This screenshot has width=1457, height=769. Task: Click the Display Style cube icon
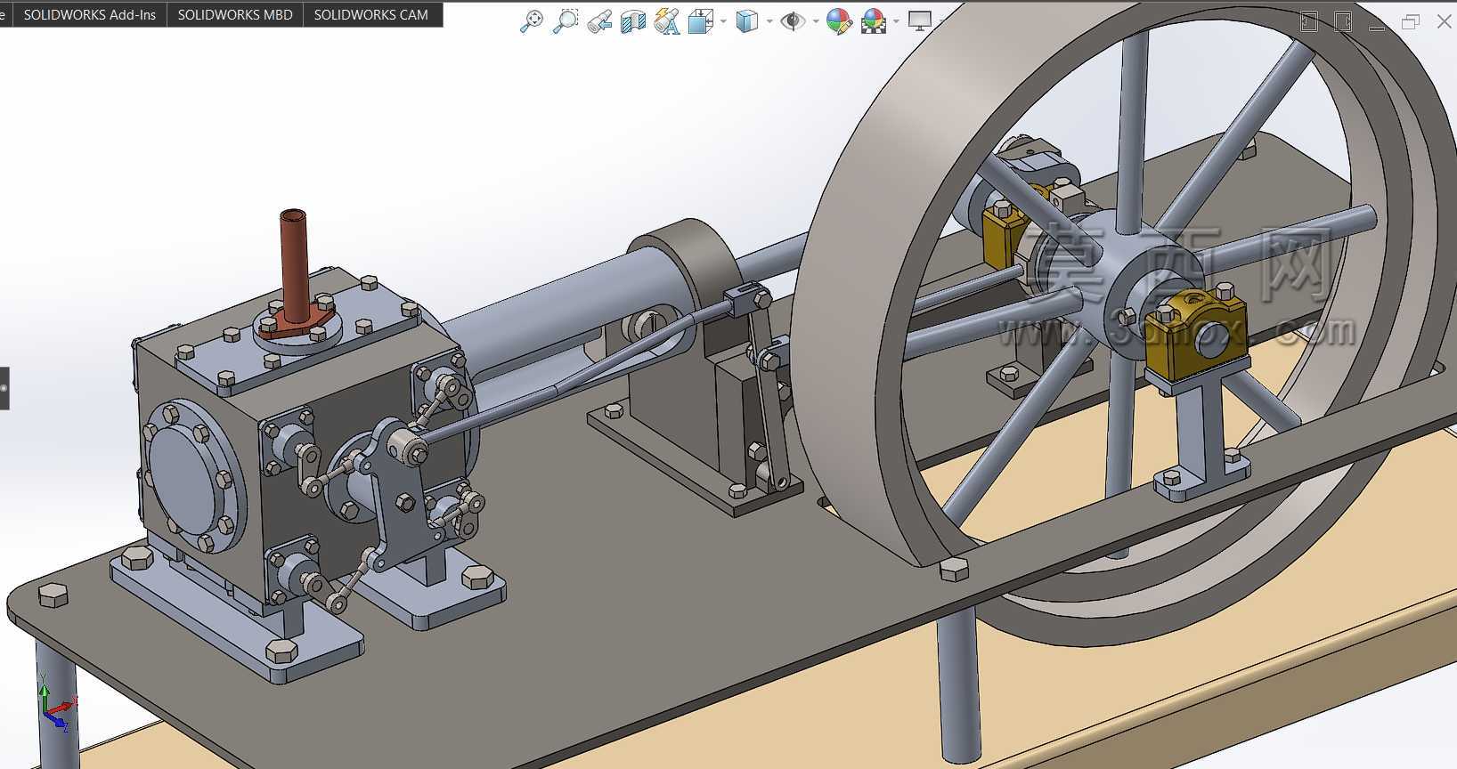[747, 21]
